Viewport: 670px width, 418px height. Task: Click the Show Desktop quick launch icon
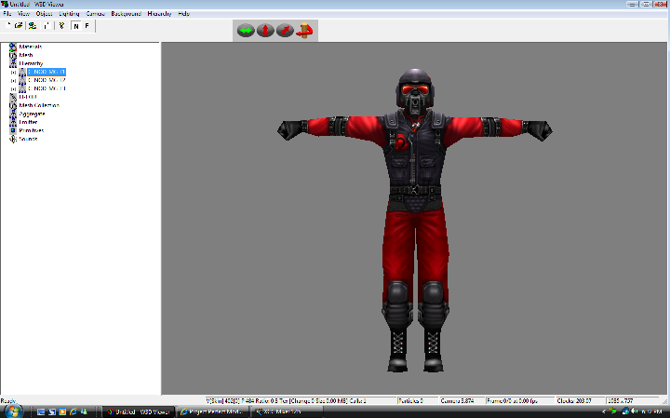pos(41,412)
